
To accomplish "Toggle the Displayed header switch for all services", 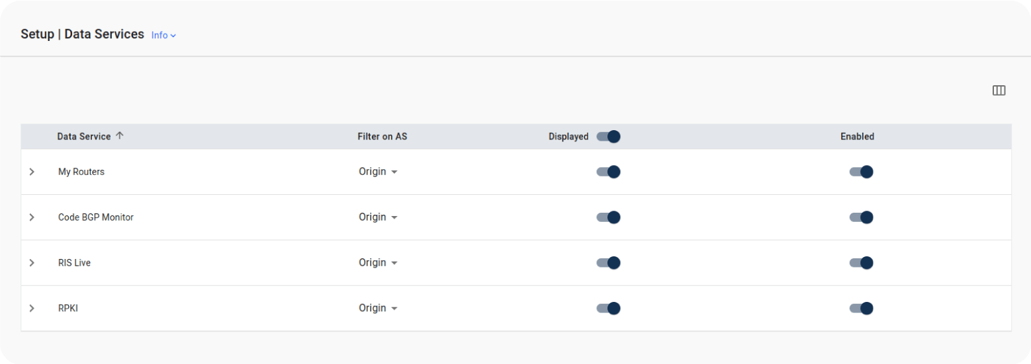I will (608, 137).
